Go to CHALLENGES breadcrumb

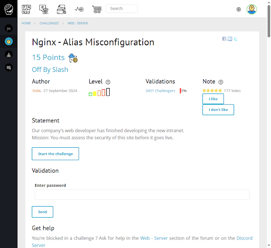pos(49,23)
